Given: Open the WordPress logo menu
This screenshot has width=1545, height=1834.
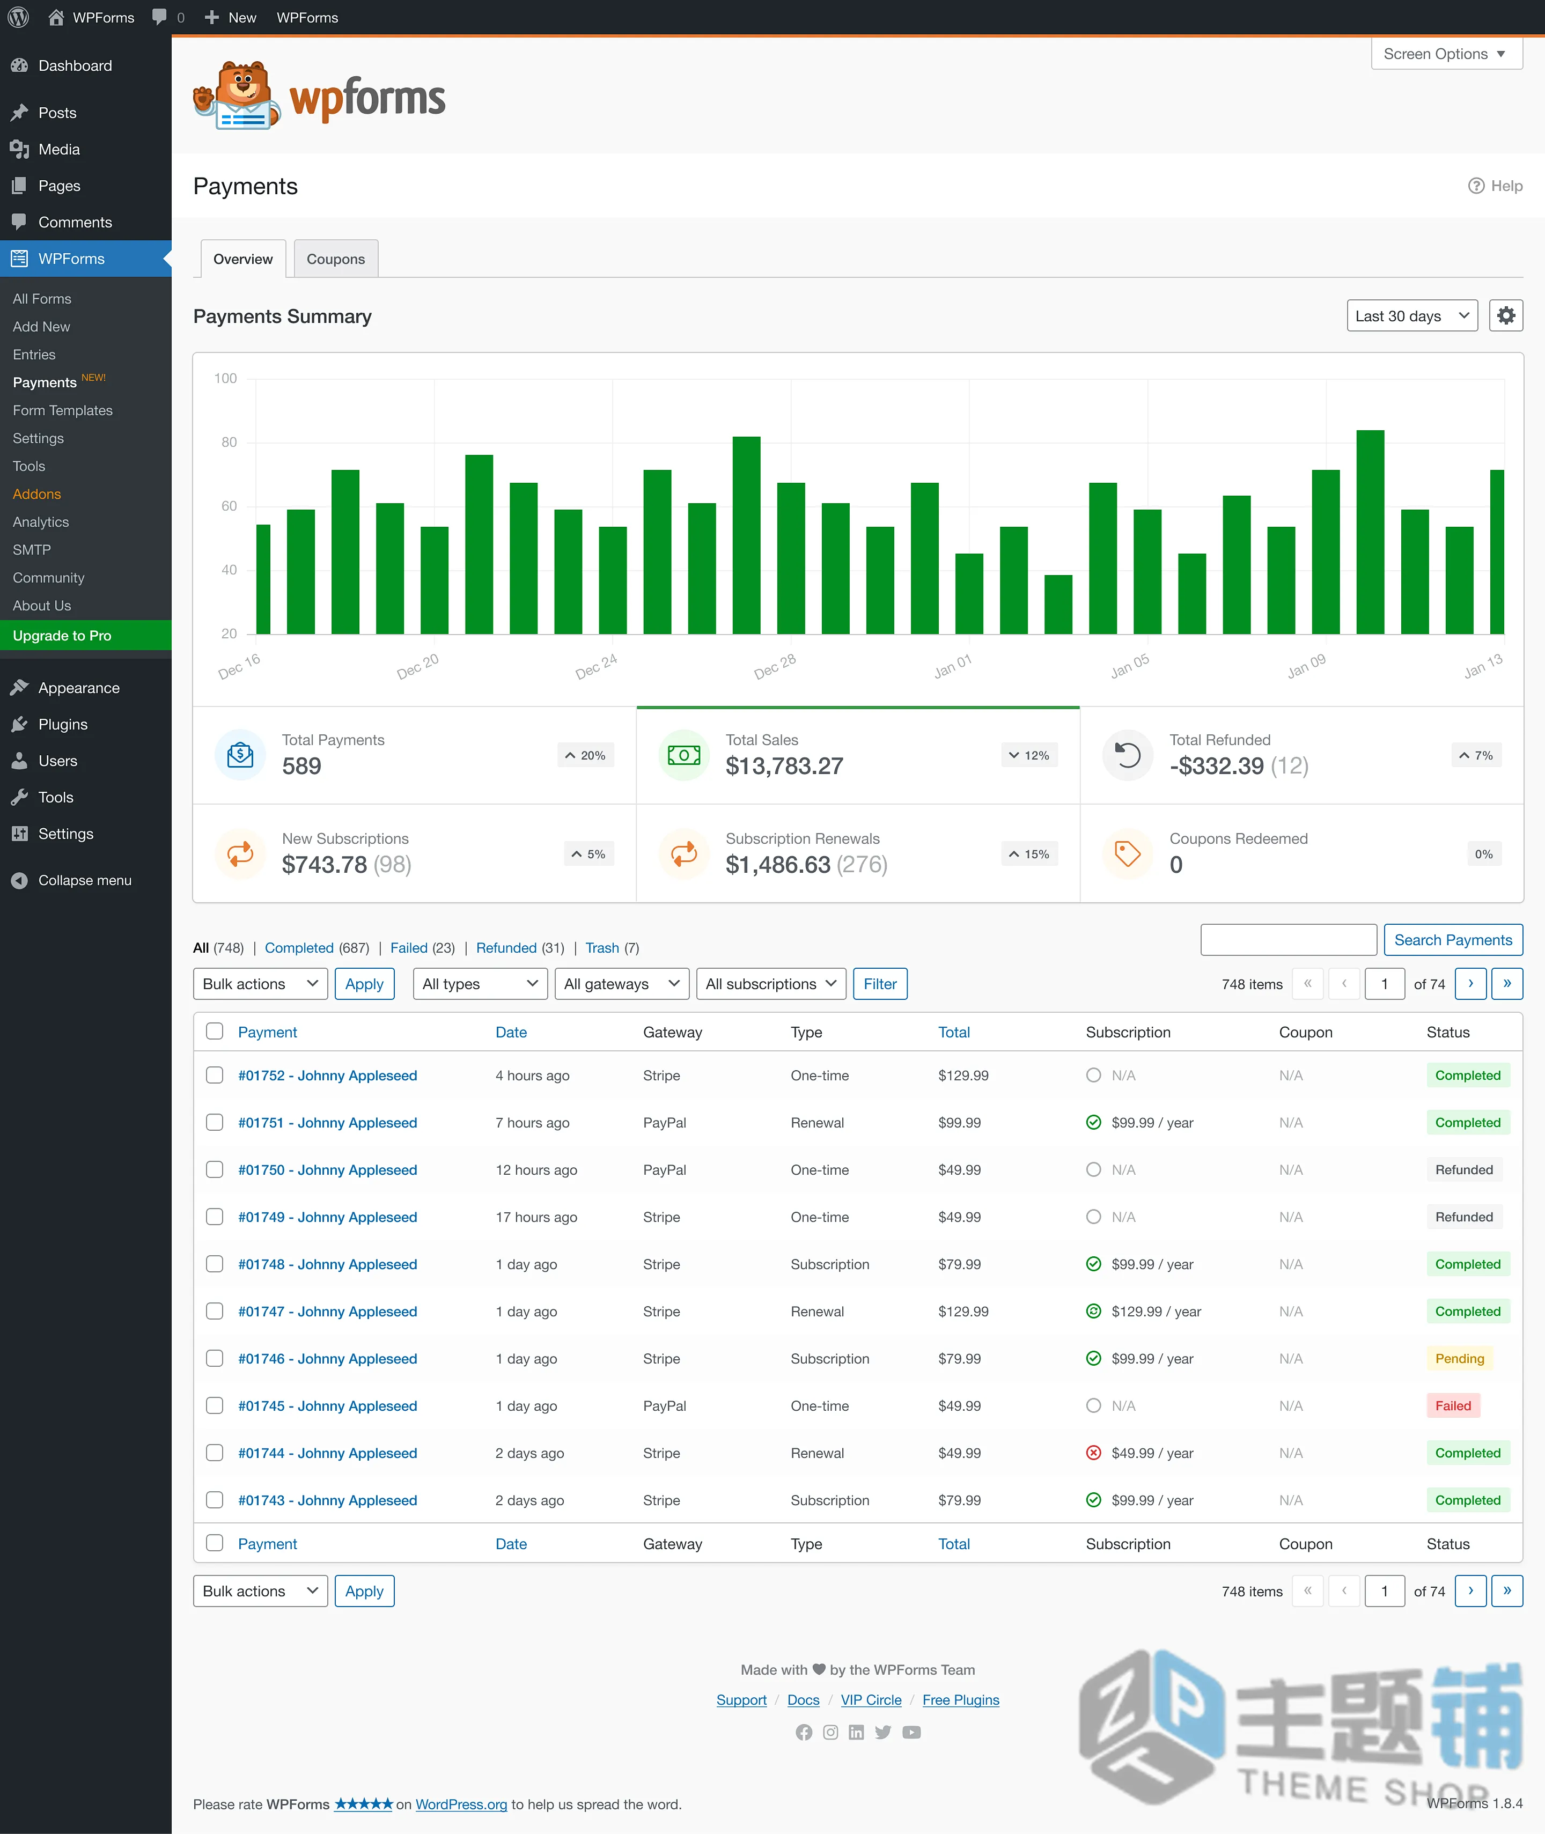Looking at the screenshot, I should 18,18.
